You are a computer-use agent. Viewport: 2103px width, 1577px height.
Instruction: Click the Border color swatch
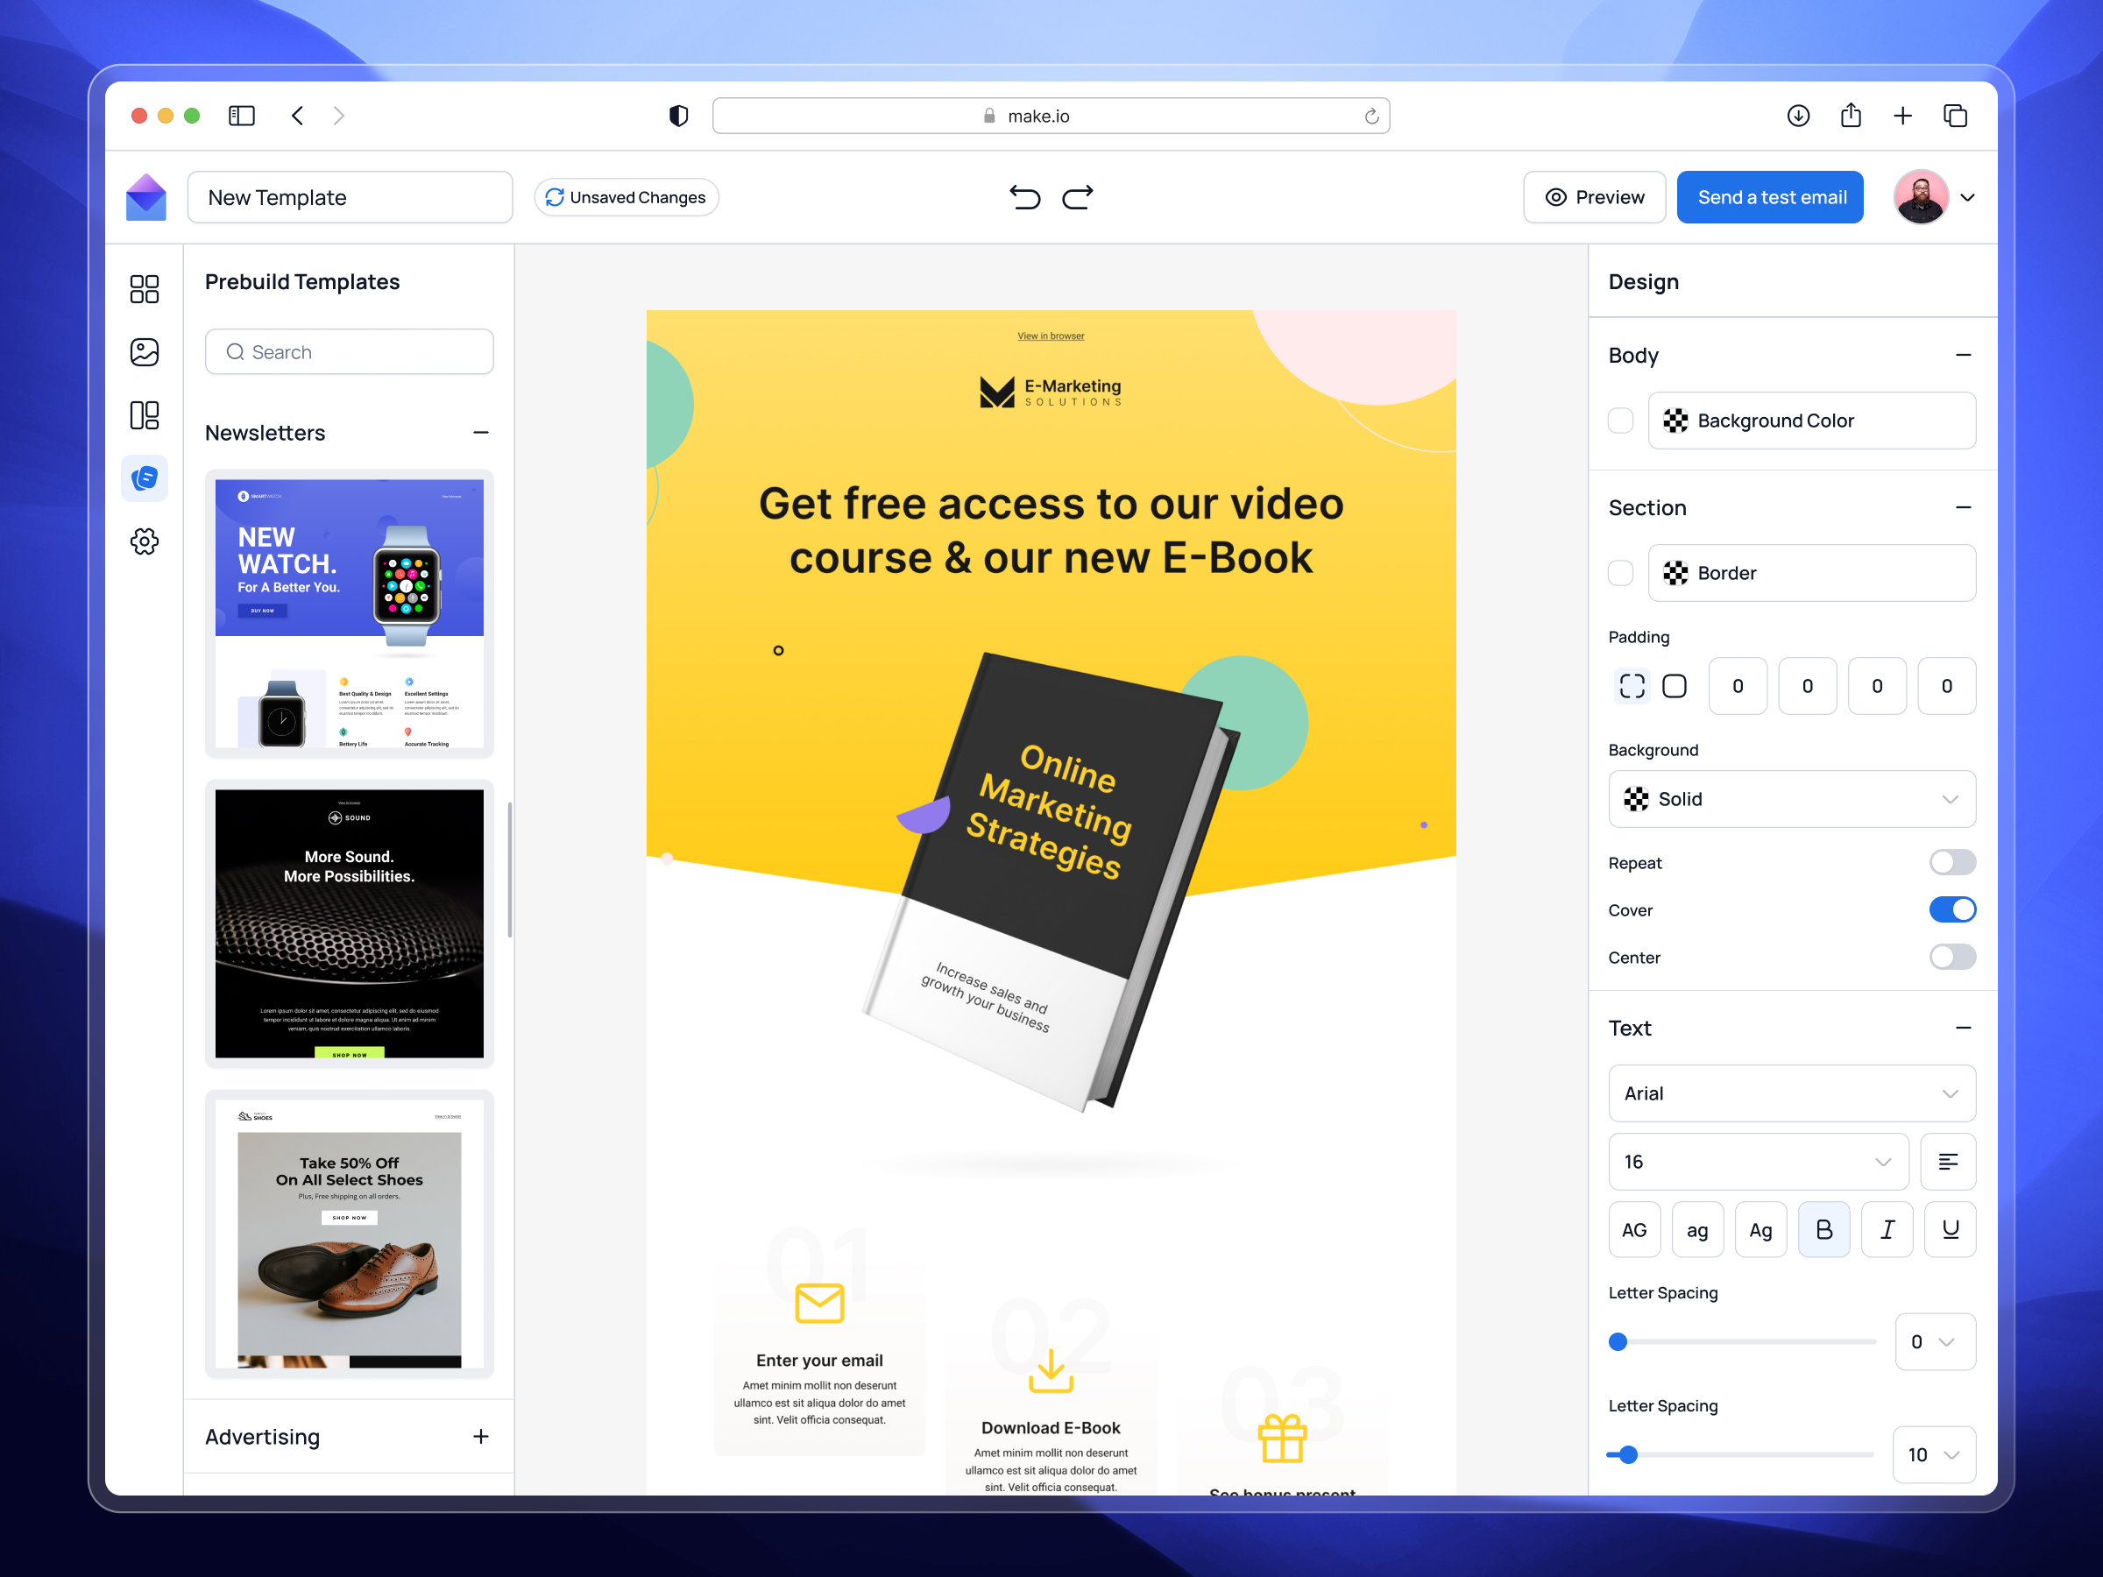click(1676, 573)
